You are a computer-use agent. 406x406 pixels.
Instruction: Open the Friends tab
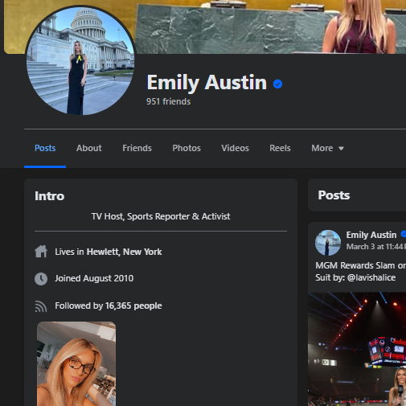click(x=137, y=148)
